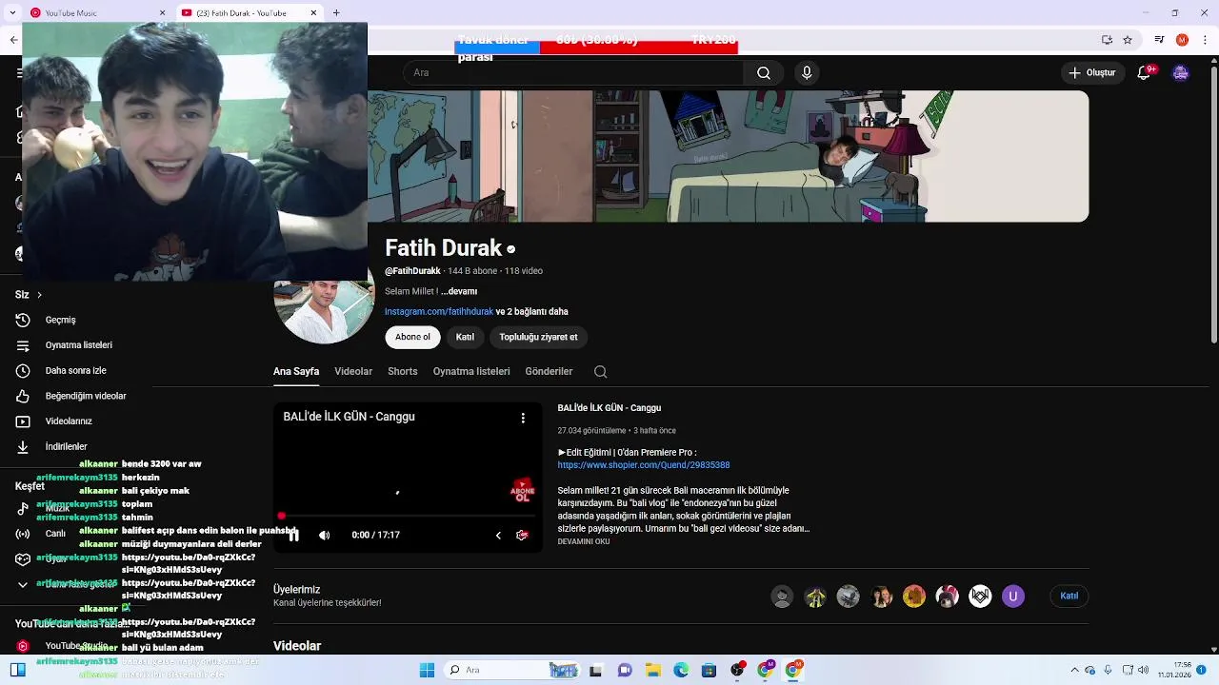Click the page vertical scrollbar
1219x685 pixels.
pos(1213,203)
